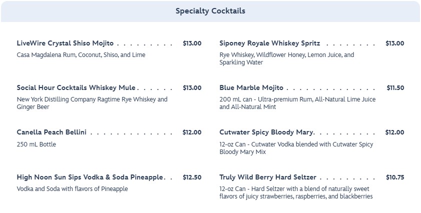Click the $13.00 price for LiveWire Mojito
The image size is (421, 213).
coord(192,43)
